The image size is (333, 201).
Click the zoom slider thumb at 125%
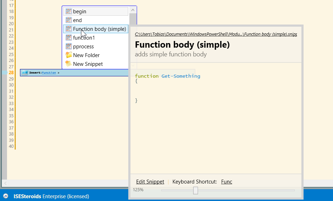(196, 190)
